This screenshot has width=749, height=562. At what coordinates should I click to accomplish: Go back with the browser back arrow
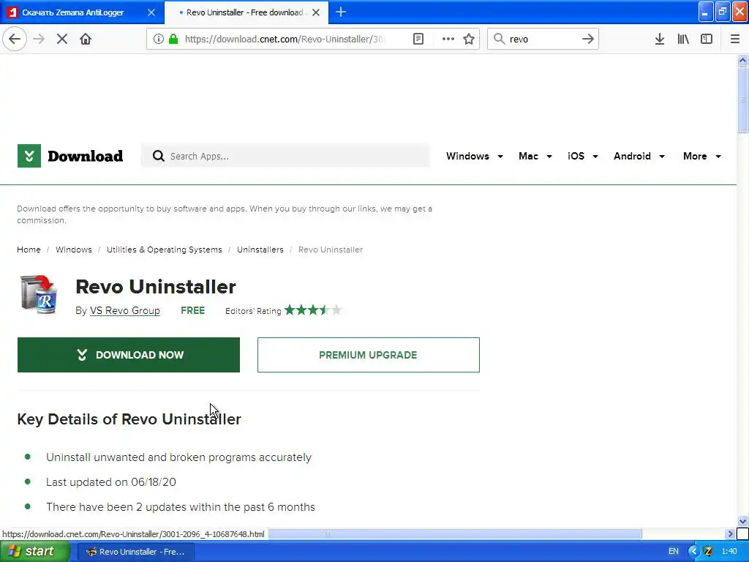click(x=15, y=39)
